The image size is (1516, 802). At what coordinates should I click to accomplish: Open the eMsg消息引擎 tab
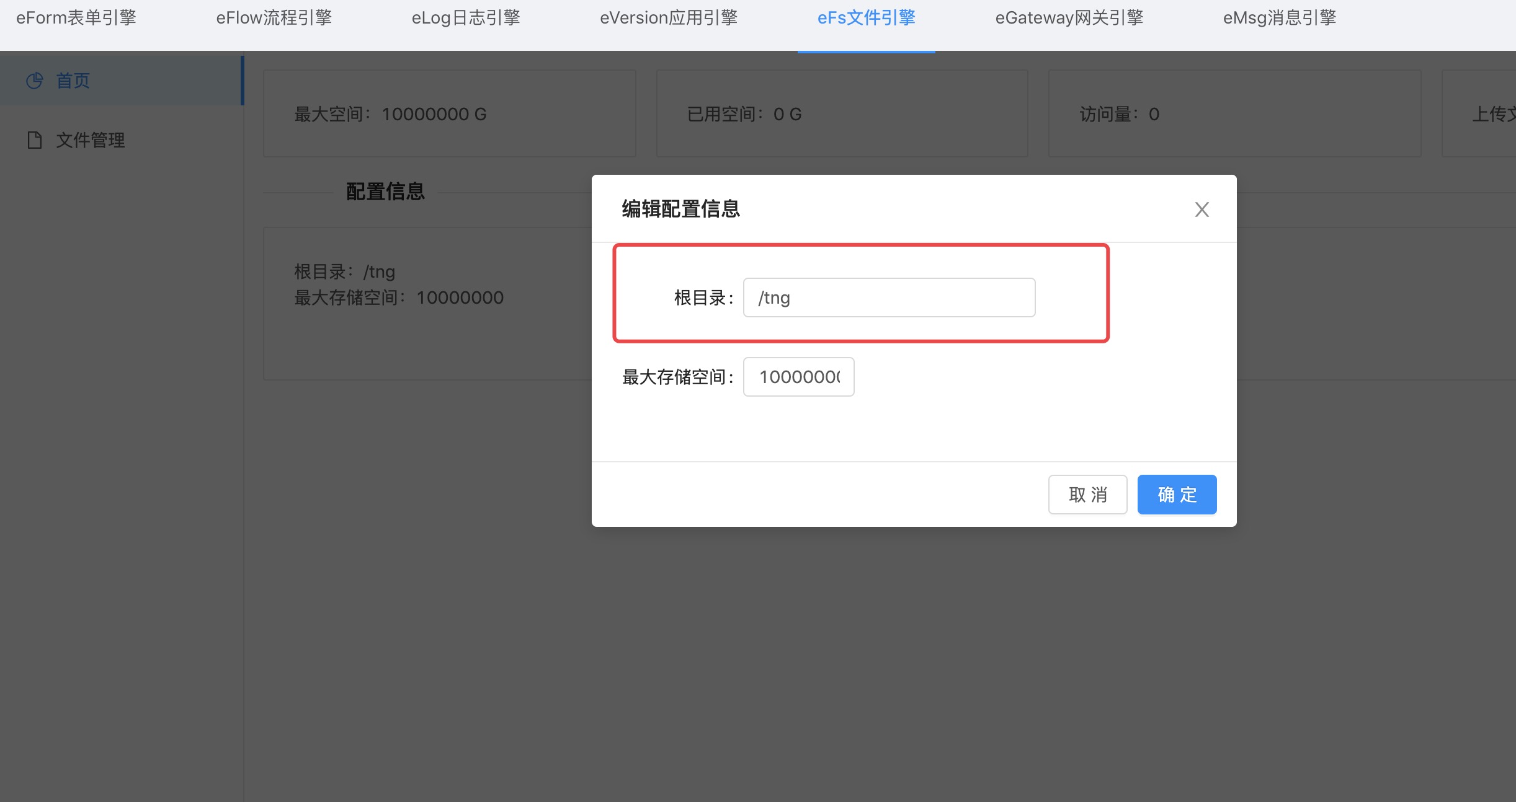pyautogui.click(x=1280, y=18)
